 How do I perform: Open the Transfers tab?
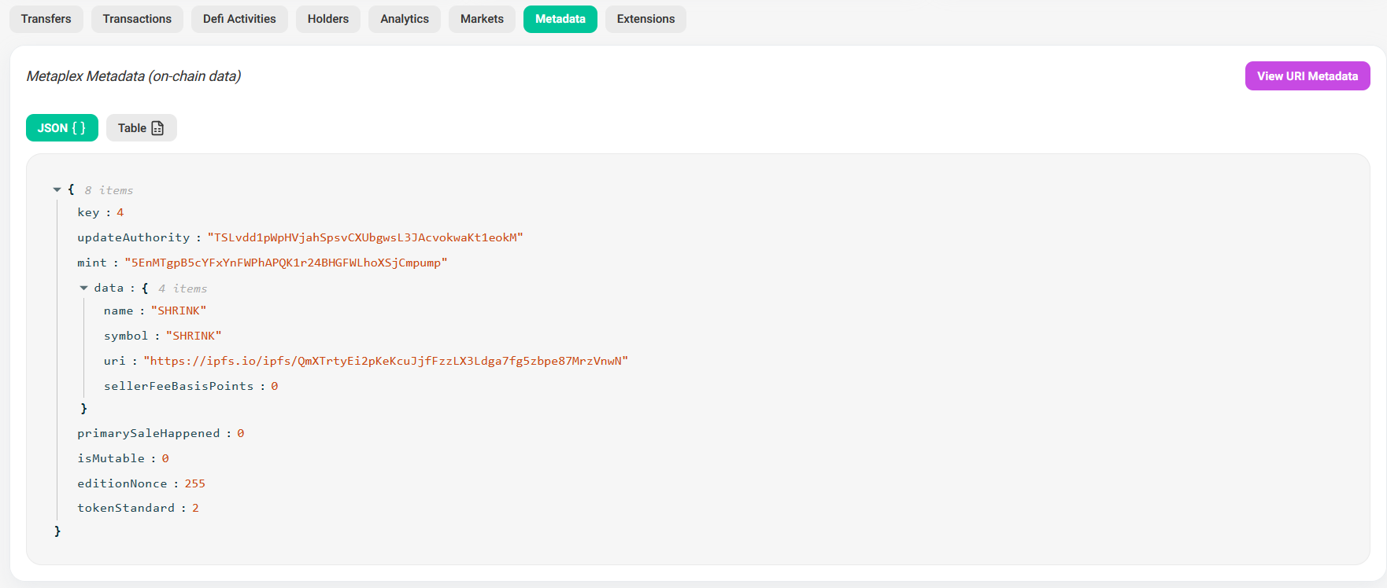coord(46,19)
